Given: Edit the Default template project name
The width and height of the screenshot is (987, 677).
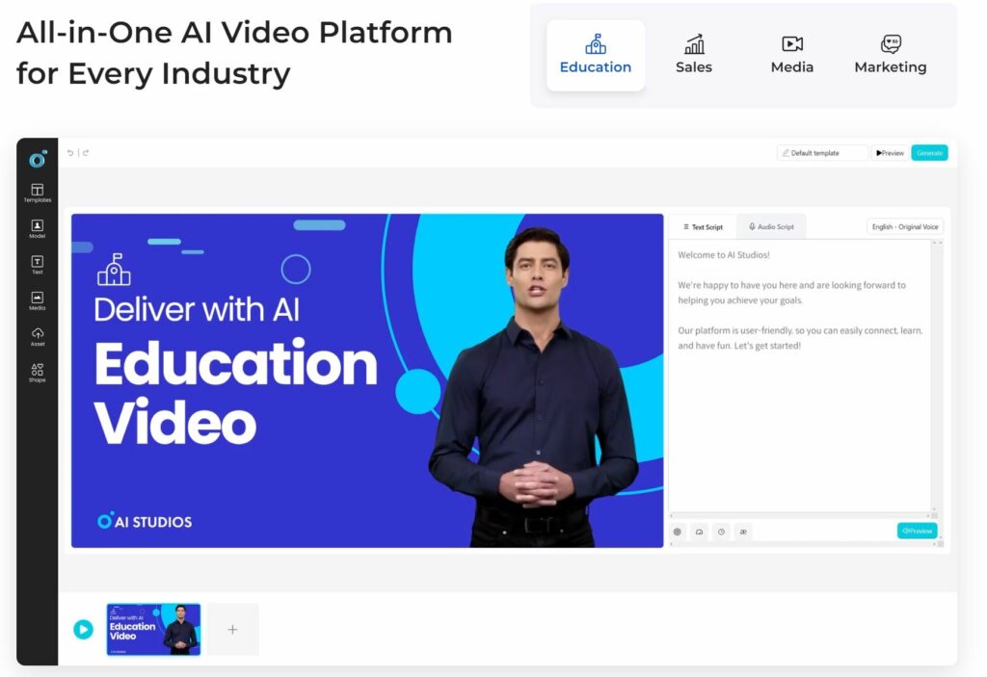Looking at the screenshot, I should click(x=822, y=153).
